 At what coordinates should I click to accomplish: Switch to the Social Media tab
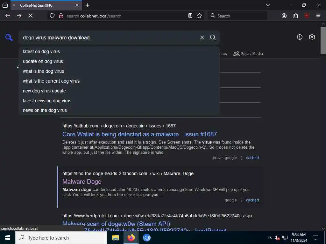click(x=248, y=53)
